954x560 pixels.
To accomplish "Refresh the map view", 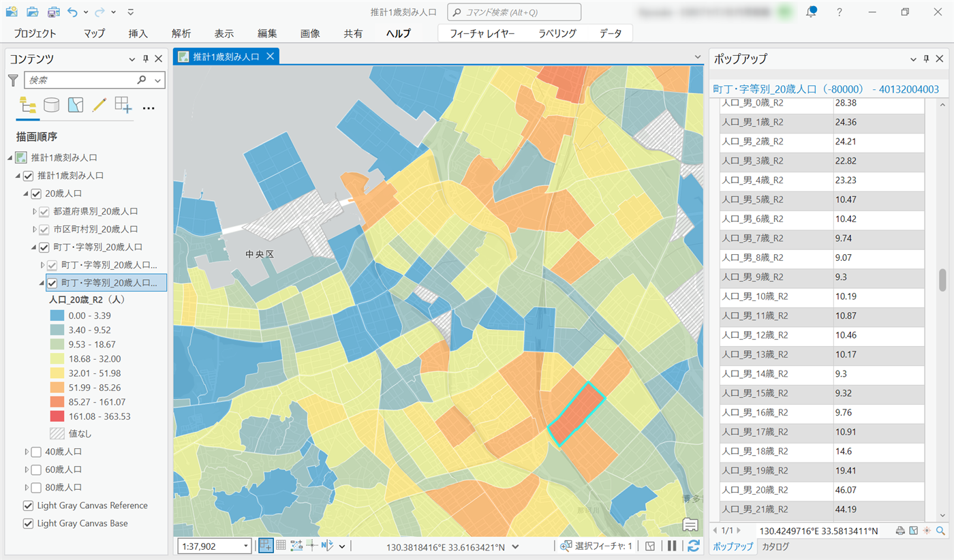I will (694, 546).
